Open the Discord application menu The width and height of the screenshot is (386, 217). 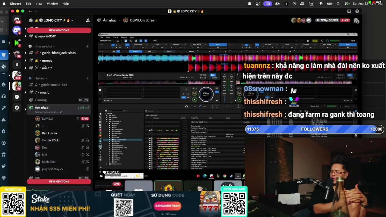pos(16,4)
